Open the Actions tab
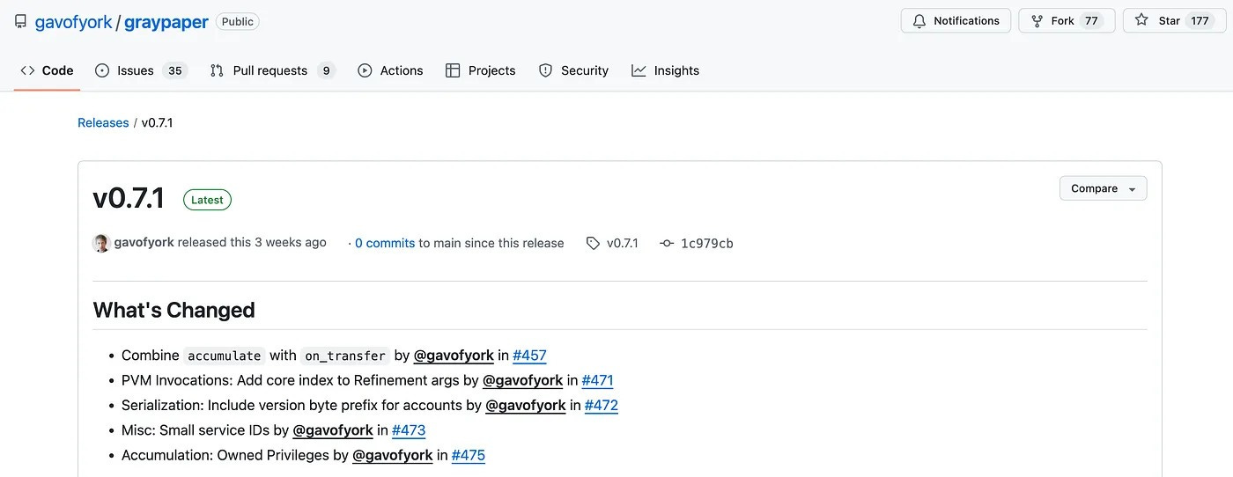 (x=390, y=70)
